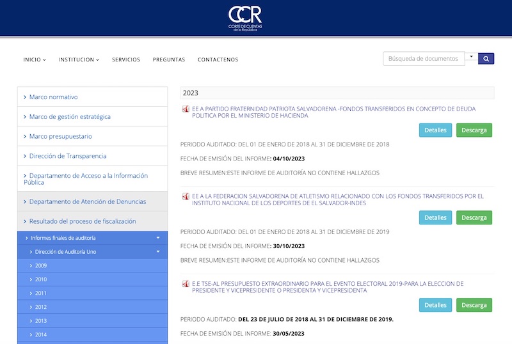Expand the INSTITUCION menu
This screenshot has width=512, height=344.
tap(79, 59)
